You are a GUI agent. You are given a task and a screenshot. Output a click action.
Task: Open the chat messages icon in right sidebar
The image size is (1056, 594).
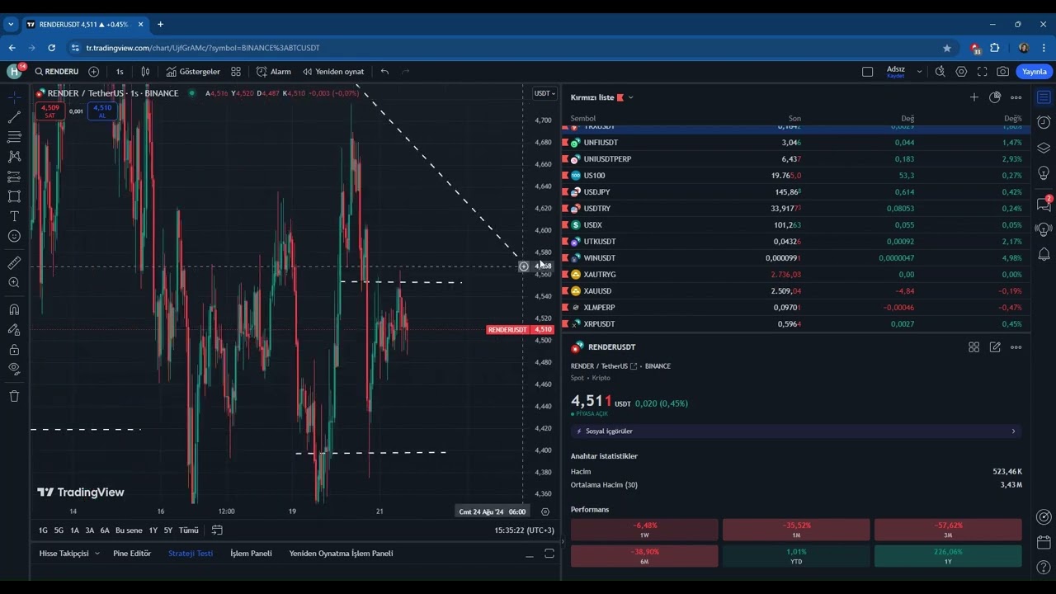pyautogui.click(x=1044, y=204)
